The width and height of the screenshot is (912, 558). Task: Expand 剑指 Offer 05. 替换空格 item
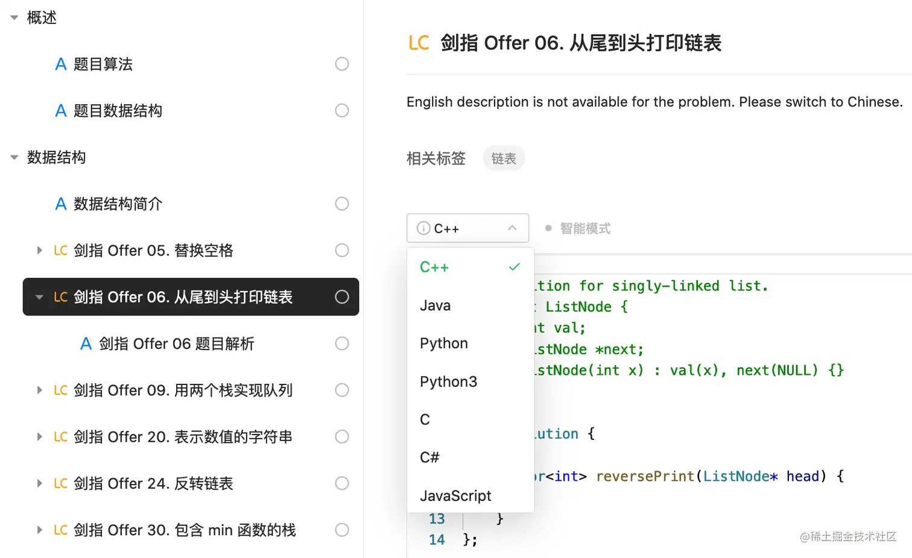39,250
